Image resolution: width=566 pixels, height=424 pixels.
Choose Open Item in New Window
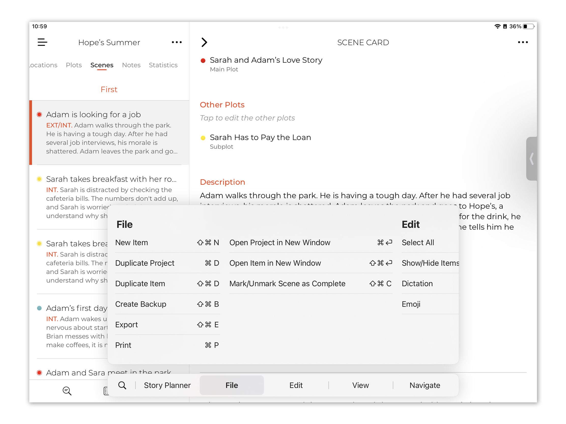(311, 263)
